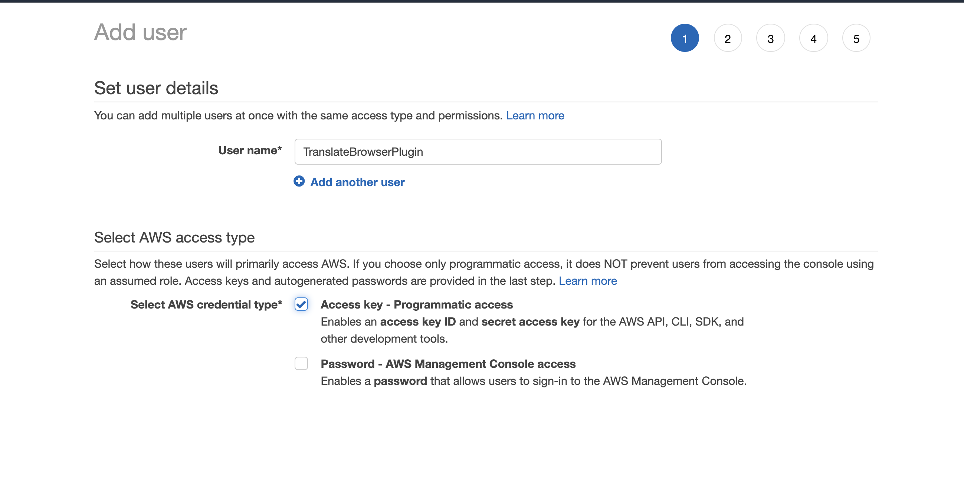Navigate to step 5 circle
This screenshot has width=964, height=488.
point(856,38)
